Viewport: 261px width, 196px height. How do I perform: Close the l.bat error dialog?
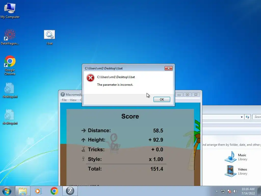click(168, 68)
